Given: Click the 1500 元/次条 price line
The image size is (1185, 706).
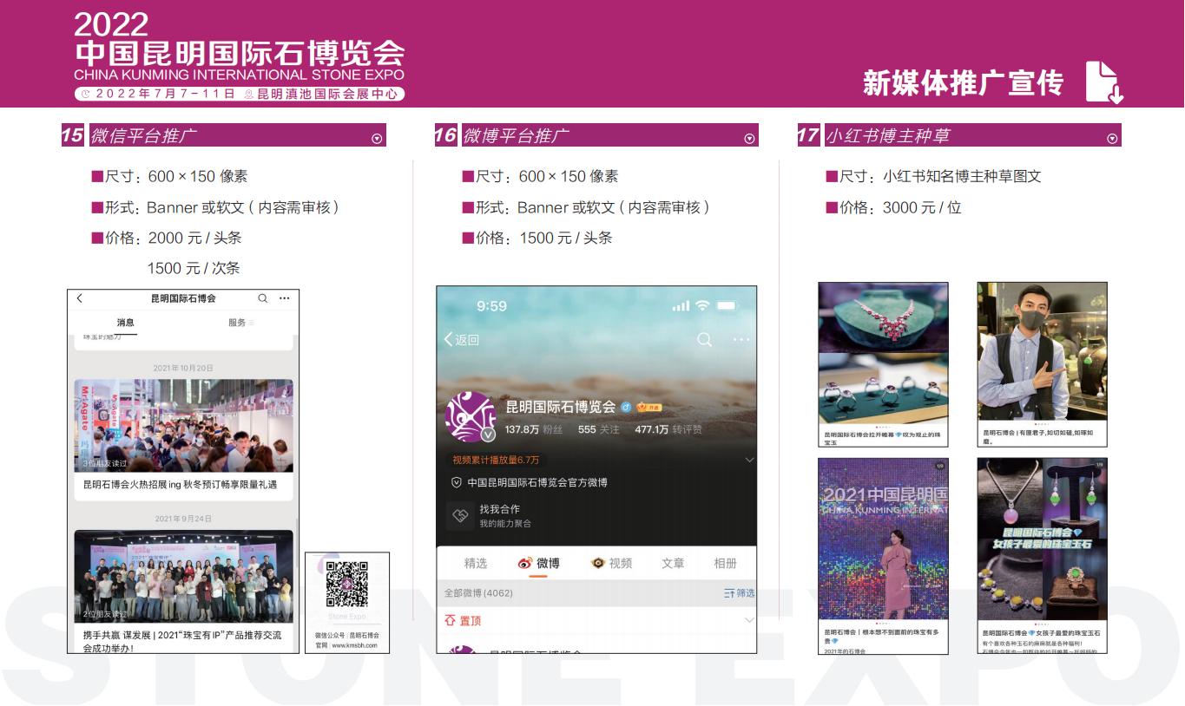Looking at the screenshot, I should tap(194, 268).
